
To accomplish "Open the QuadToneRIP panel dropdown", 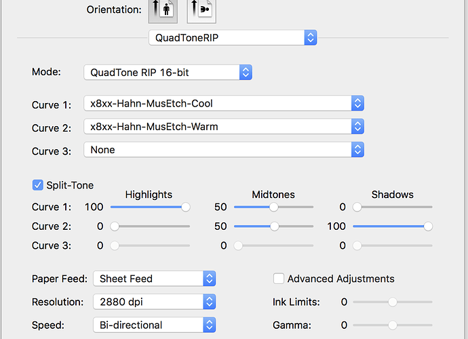I will click(x=233, y=38).
